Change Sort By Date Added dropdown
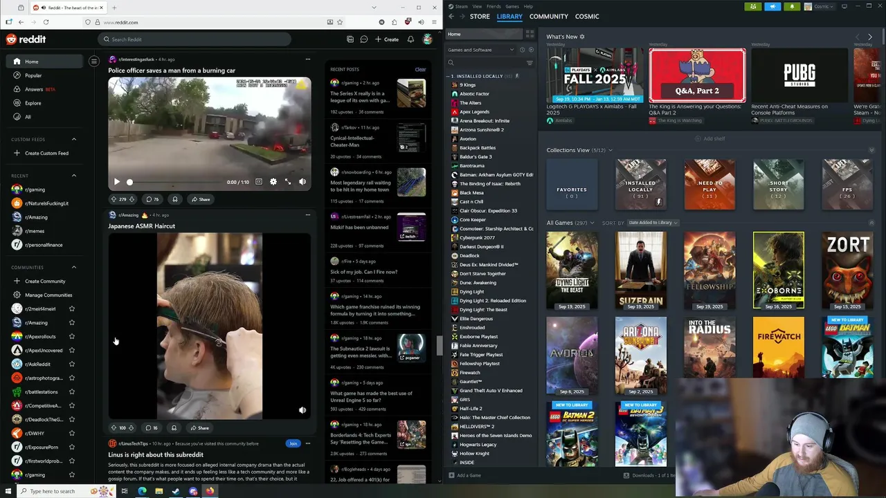Screen dimensions: 886x498 tap(653, 223)
